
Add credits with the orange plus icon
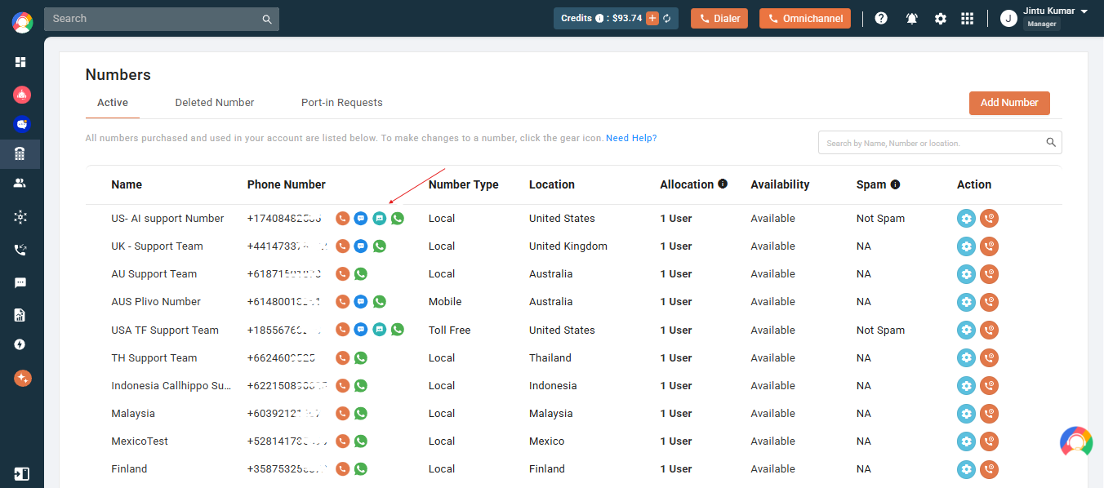click(x=652, y=18)
